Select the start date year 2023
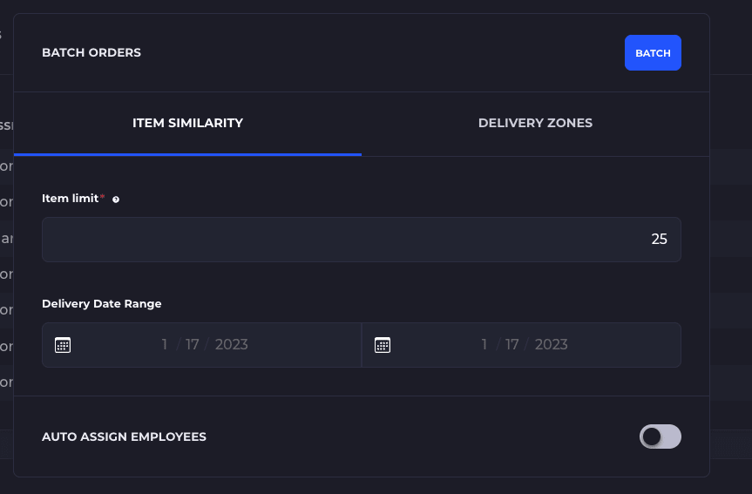This screenshot has width=752, height=494. coord(231,344)
